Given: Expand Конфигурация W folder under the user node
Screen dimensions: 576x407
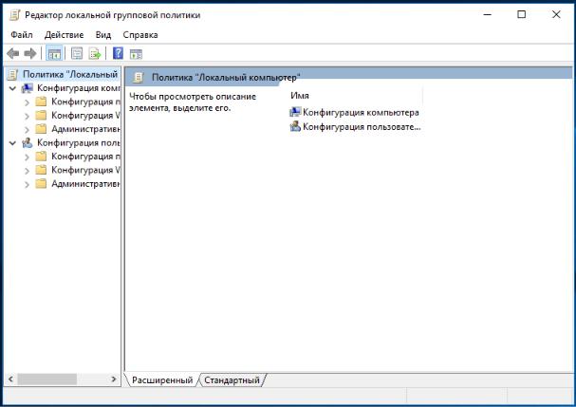Looking at the screenshot, I should [x=27, y=171].
